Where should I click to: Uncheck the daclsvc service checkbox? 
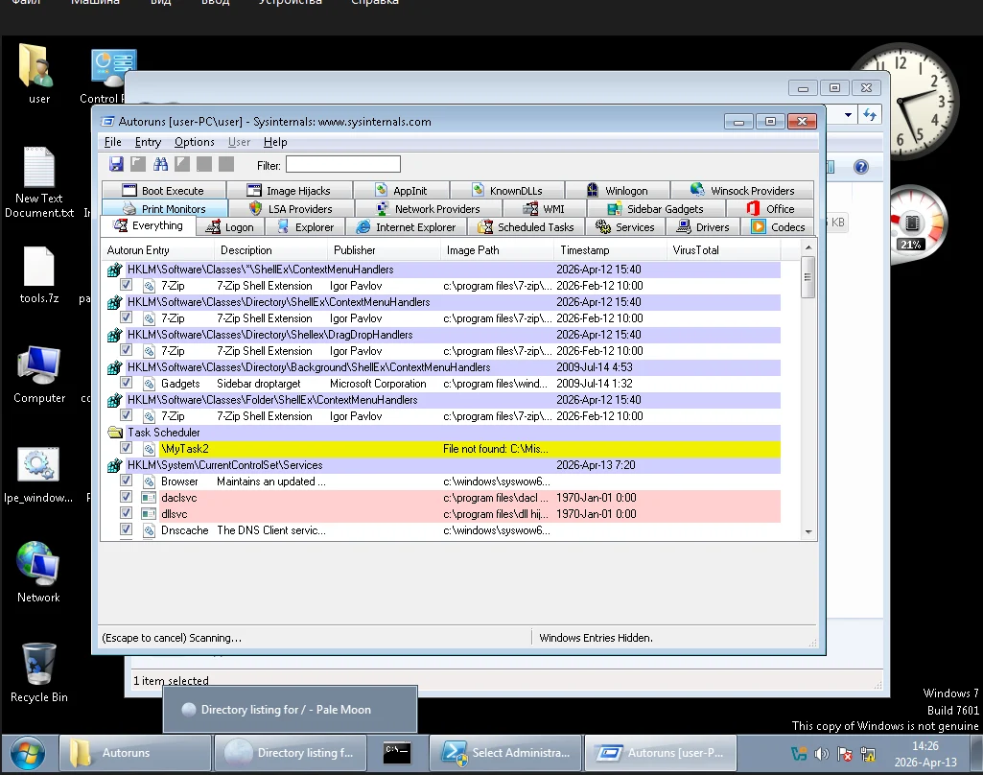coord(126,497)
